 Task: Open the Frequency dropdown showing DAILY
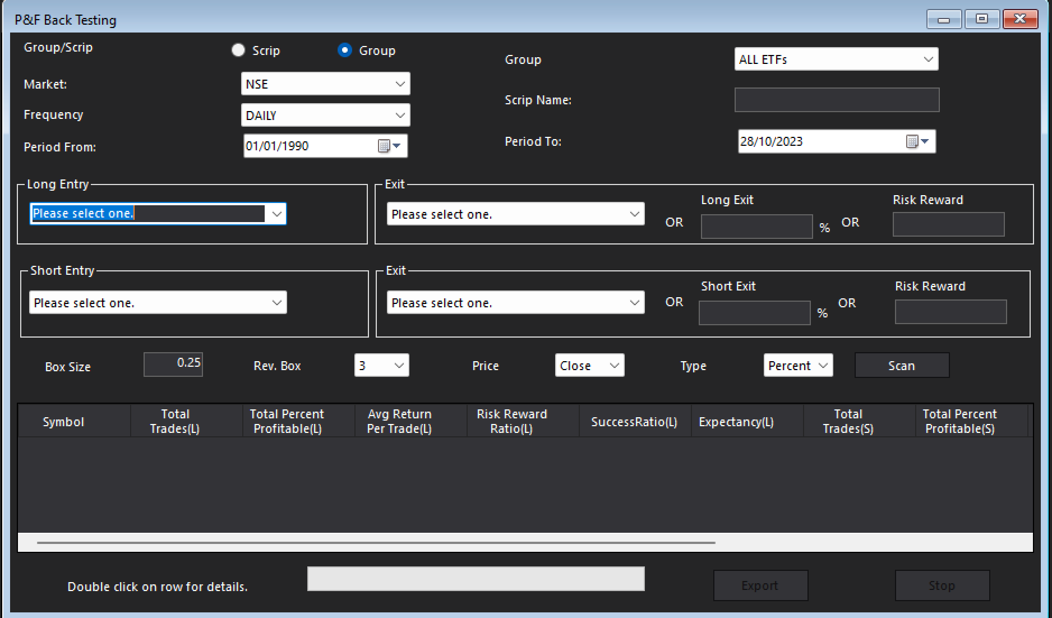click(325, 115)
